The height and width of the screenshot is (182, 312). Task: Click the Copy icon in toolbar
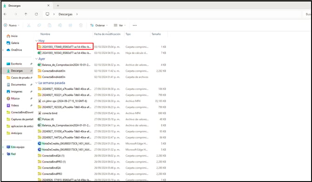(39, 25)
